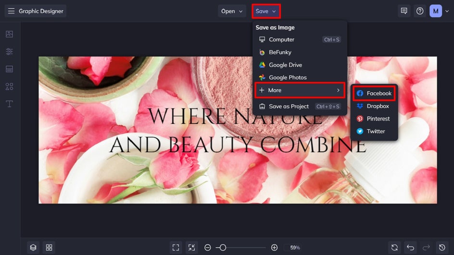Image resolution: width=454 pixels, height=255 pixels.
Task: Share image to Pinterest
Action: [374, 119]
